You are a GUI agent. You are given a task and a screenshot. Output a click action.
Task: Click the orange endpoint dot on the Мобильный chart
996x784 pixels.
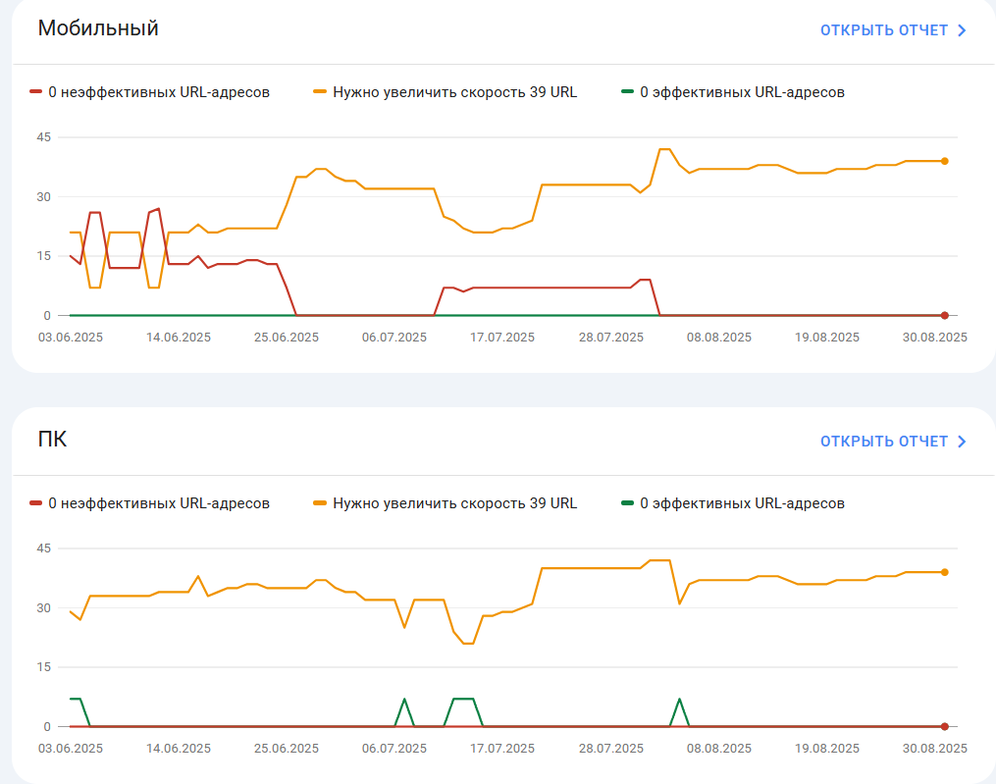tap(945, 161)
